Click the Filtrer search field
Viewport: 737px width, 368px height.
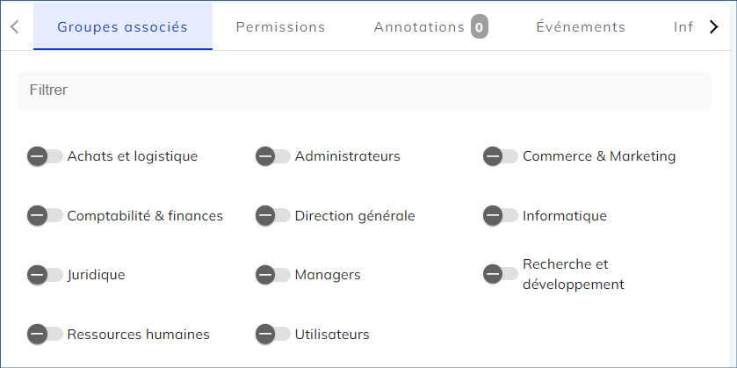click(364, 90)
